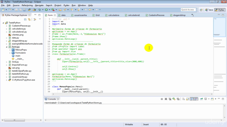Click the Open Type folder icon
This screenshot has height=127, width=227.
(60, 10)
